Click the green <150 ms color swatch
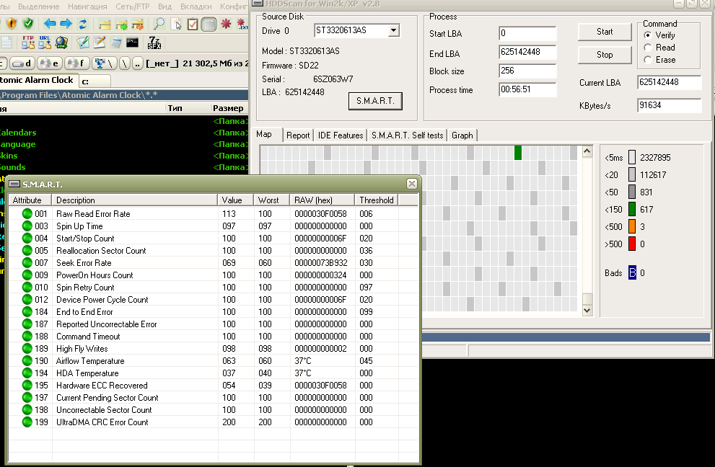The width and height of the screenshot is (715, 467). [x=632, y=209]
